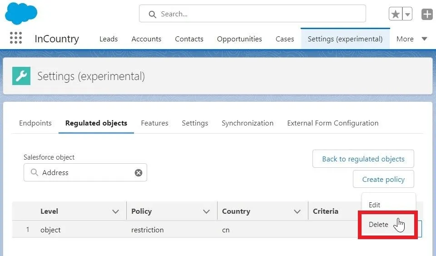Viewport: 436px width, 256px height.
Task: Click the magnifier in Salesforce object field
Action: click(35, 173)
